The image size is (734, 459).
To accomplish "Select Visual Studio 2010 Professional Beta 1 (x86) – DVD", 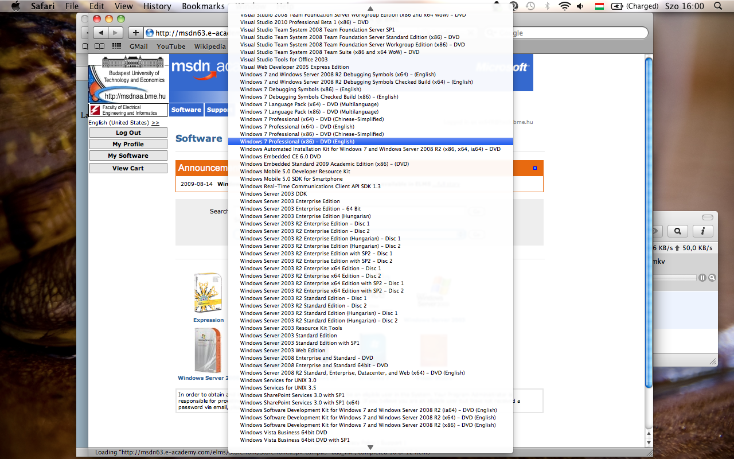I will tap(370, 22).
